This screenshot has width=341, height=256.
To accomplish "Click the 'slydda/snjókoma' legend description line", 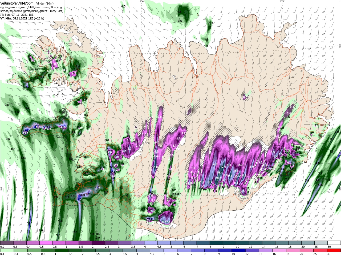I will point(31,11).
